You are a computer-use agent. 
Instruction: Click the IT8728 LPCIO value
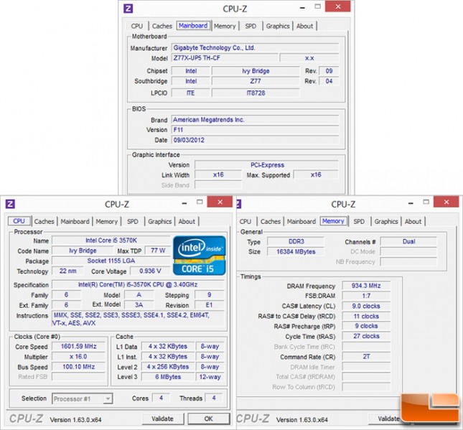[x=256, y=93]
